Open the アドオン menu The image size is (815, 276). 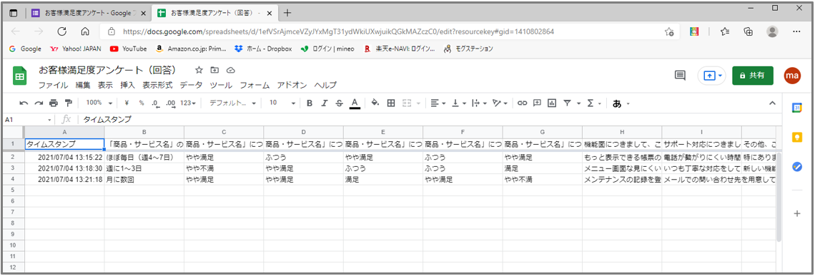(x=292, y=85)
